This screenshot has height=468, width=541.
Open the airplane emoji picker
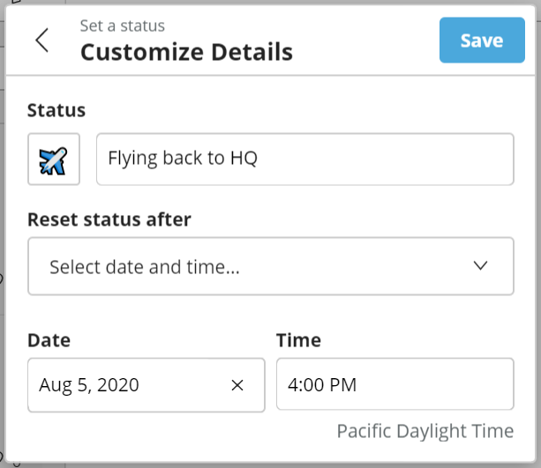tap(54, 160)
